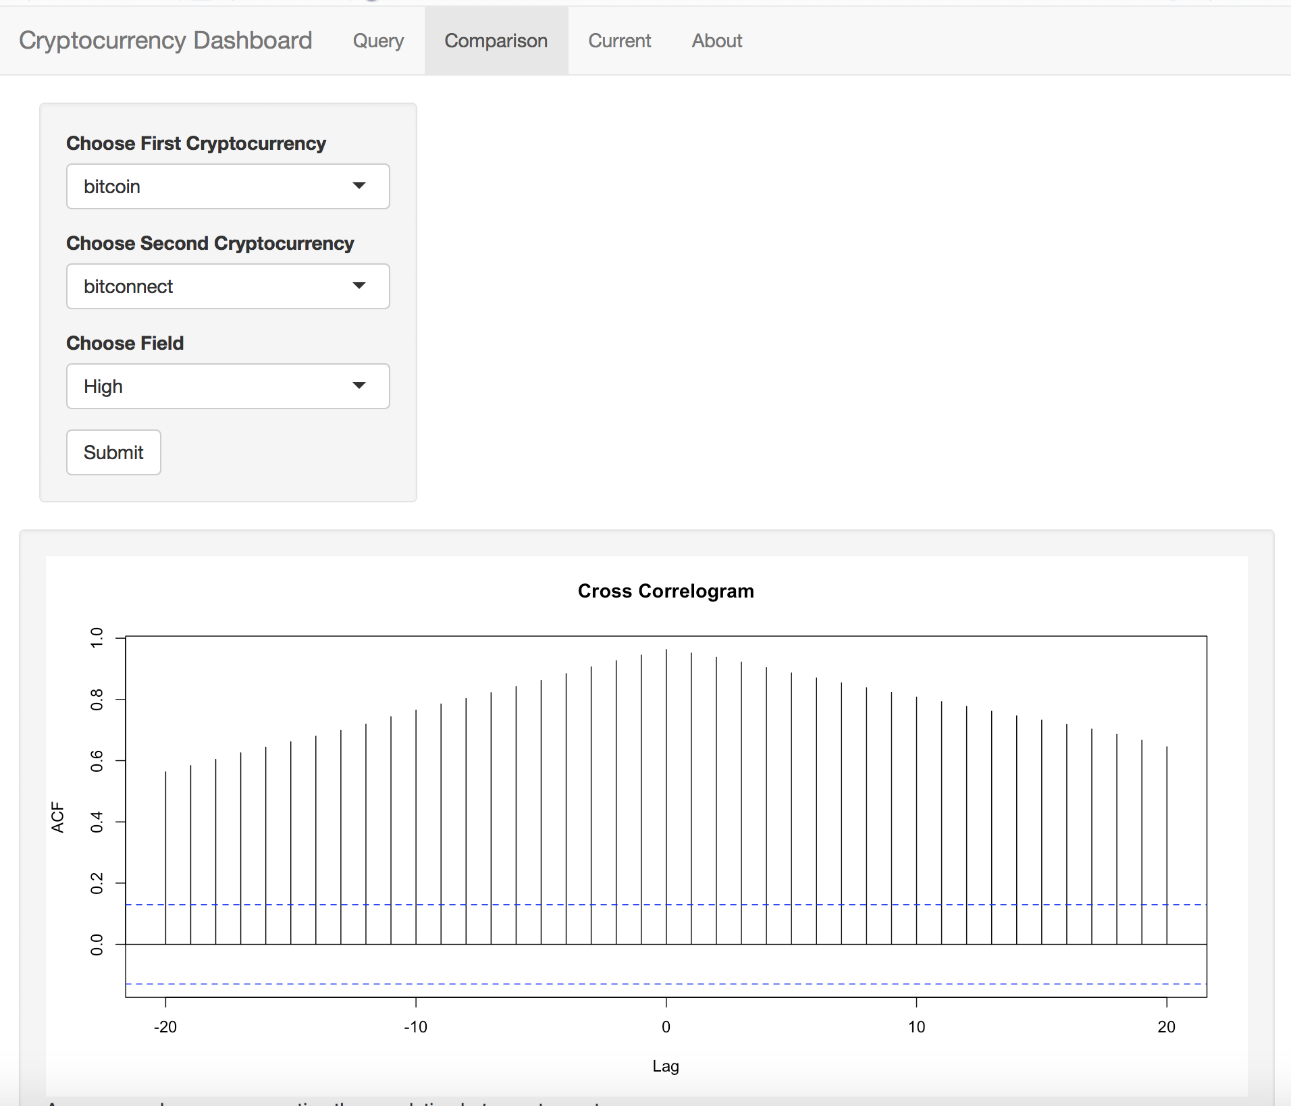Open the High field dropdown

click(228, 386)
